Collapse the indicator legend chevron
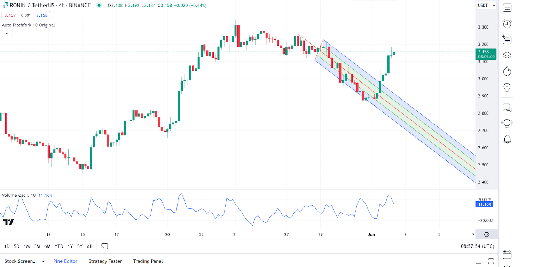 click(x=7, y=33)
